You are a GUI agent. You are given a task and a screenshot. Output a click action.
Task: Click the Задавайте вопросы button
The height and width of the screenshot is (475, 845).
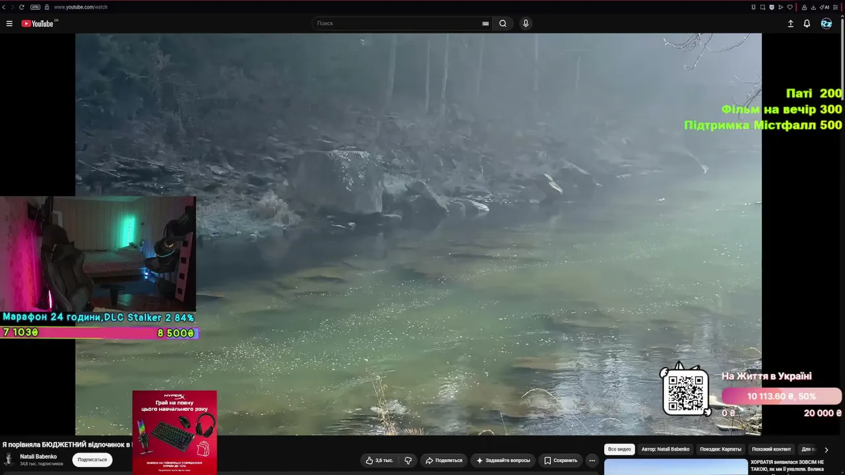coord(503,460)
